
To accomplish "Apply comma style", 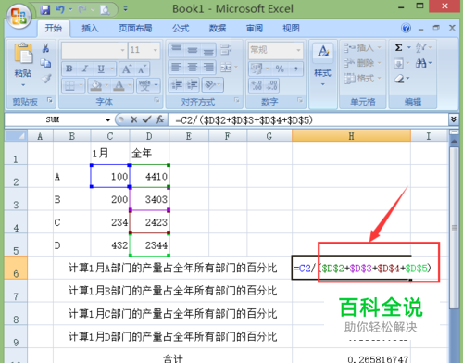I will (x=295, y=69).
